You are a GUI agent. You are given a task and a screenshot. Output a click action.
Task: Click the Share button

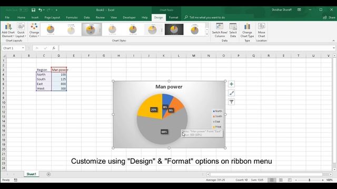tap(329, 17)
